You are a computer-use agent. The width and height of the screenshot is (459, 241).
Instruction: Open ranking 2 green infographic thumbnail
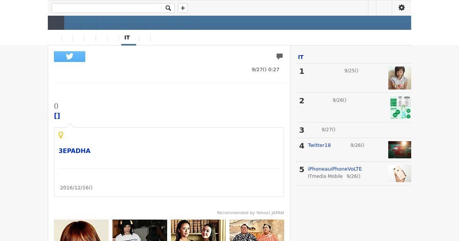pyautogui.click(x=400, y=107)
